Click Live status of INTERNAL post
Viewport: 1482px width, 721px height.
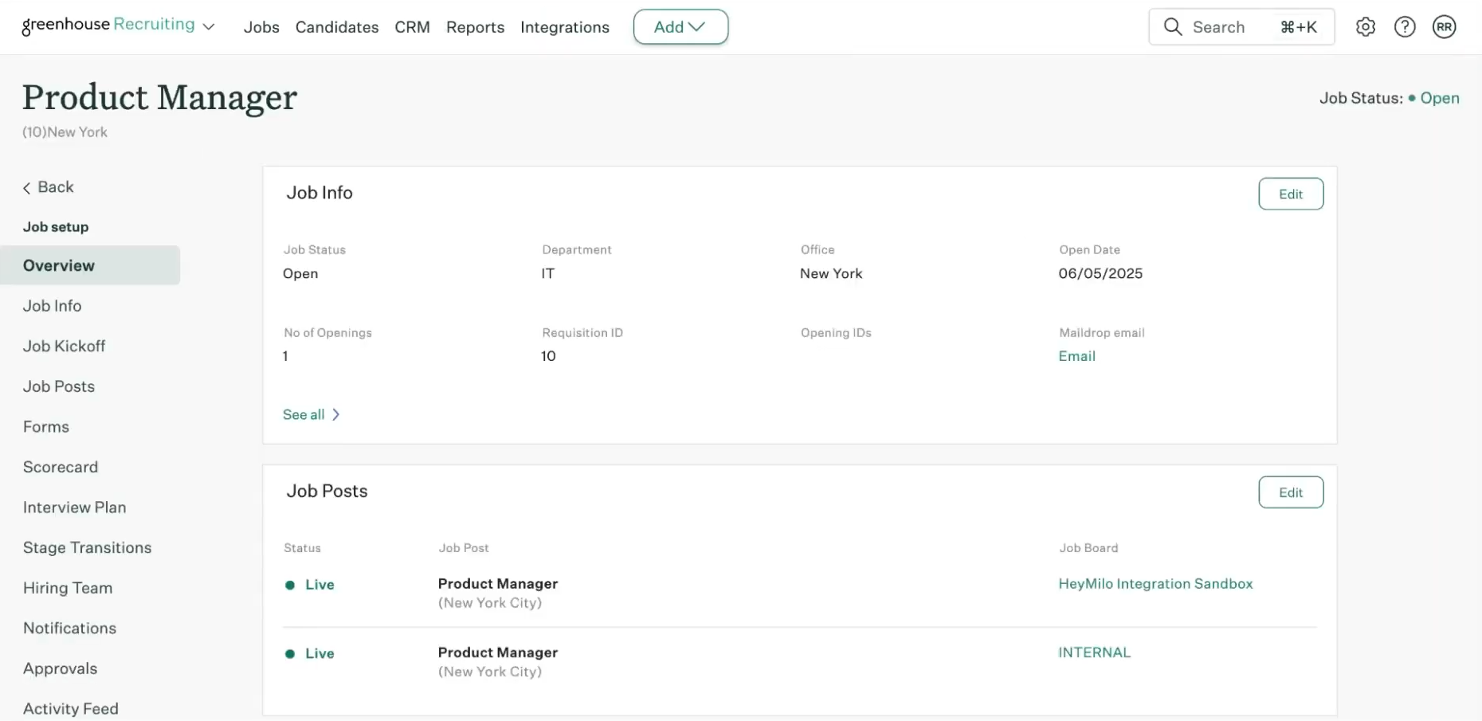pyautogui.click(x=310, y=653)
